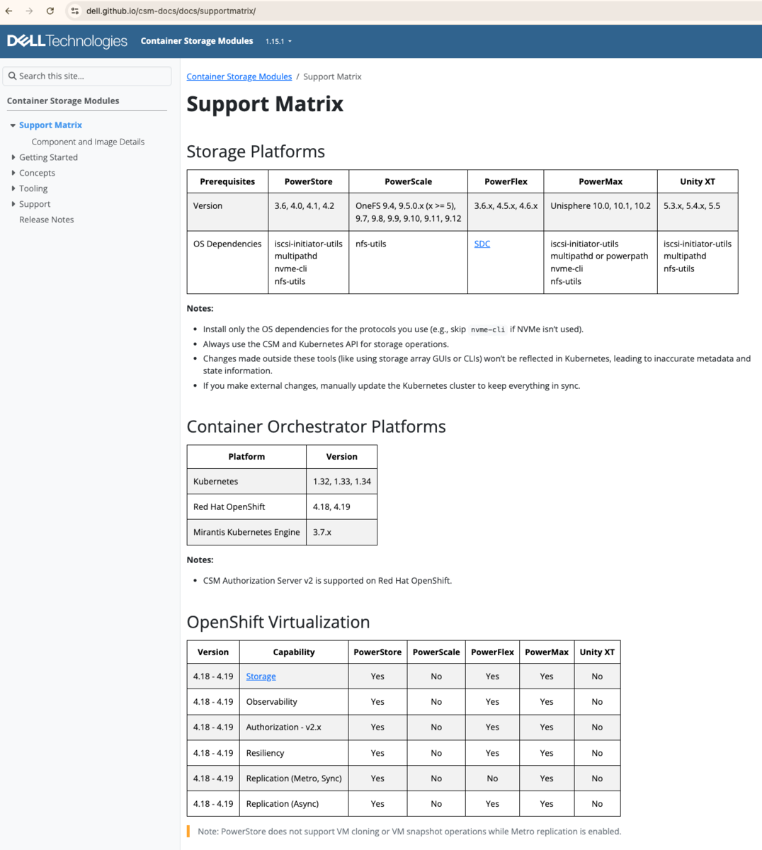Image resolution: width=762 pixels, height=850 pixels.
Task: Click the Support Matrix page heading
Action: click(x=265, y=104)
